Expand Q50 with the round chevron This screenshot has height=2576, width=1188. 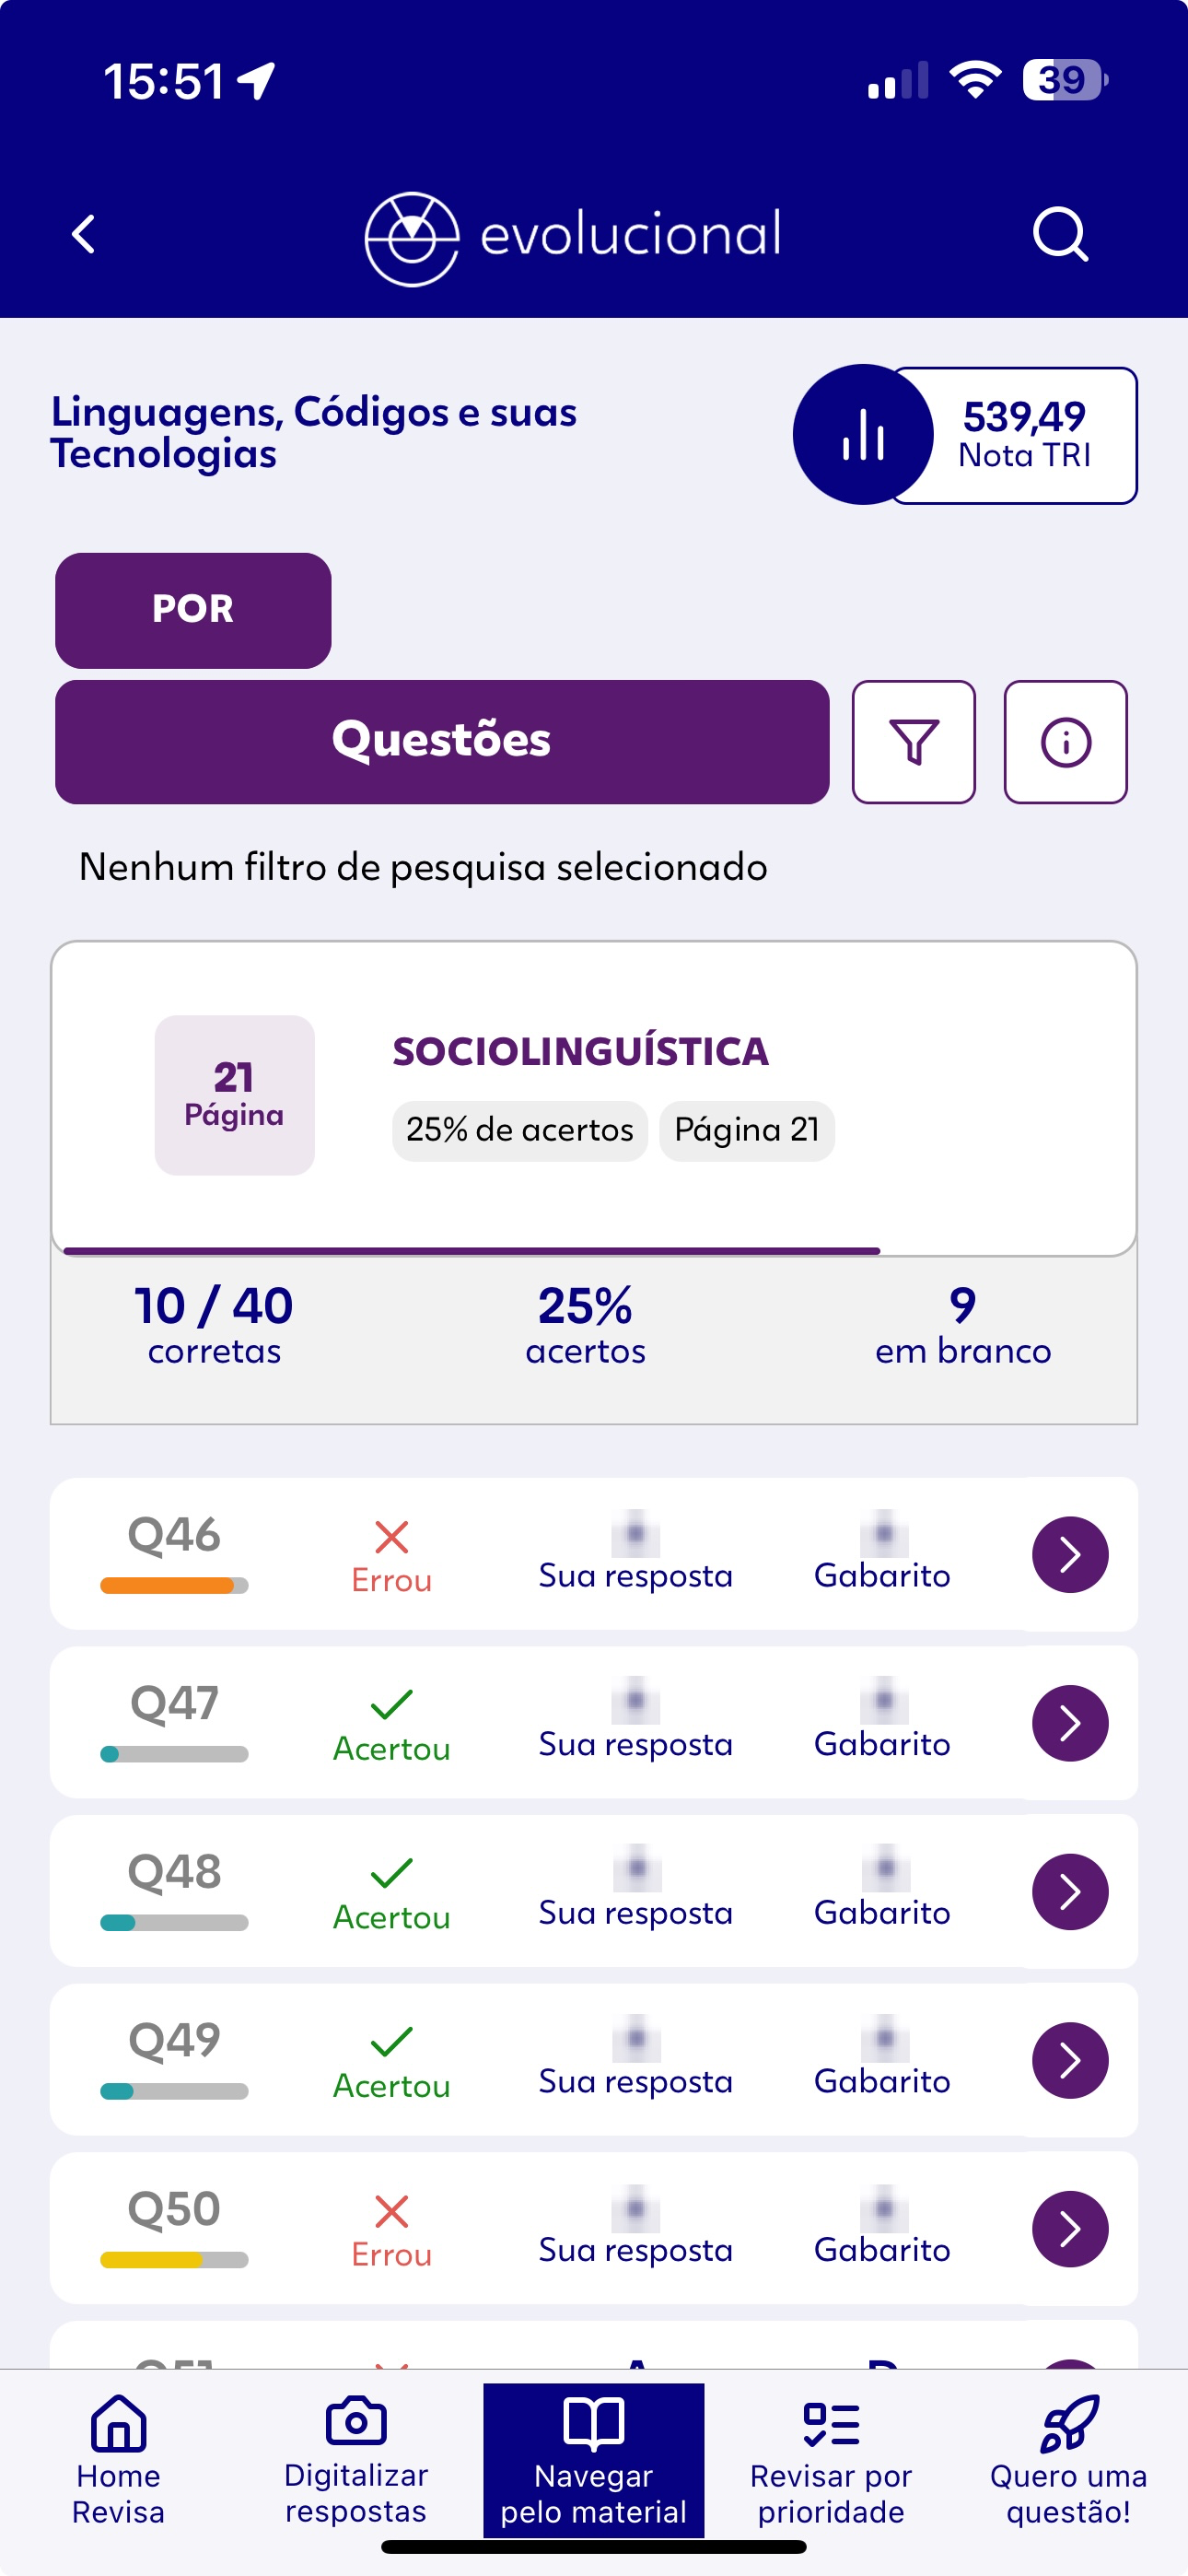coord(1070,2229)
